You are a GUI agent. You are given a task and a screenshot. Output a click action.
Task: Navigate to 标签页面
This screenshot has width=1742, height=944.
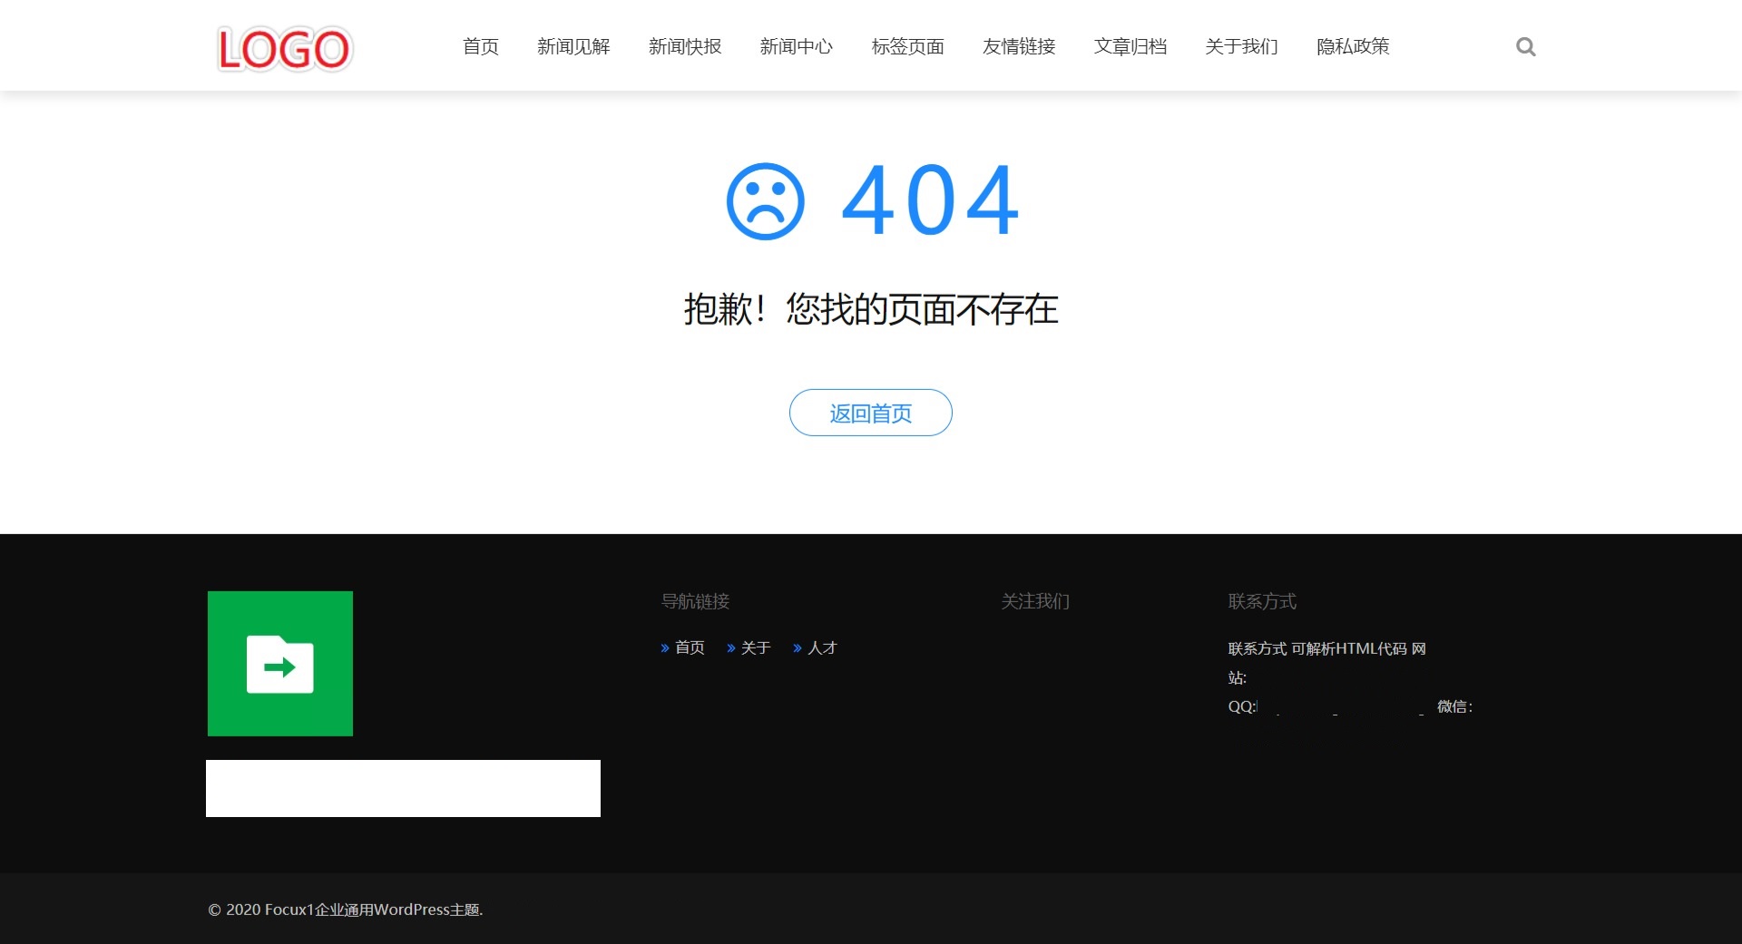click(907, 47)
